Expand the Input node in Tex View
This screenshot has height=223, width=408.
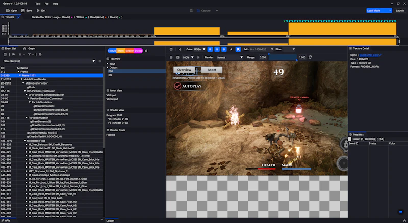(x=108, y=64)
